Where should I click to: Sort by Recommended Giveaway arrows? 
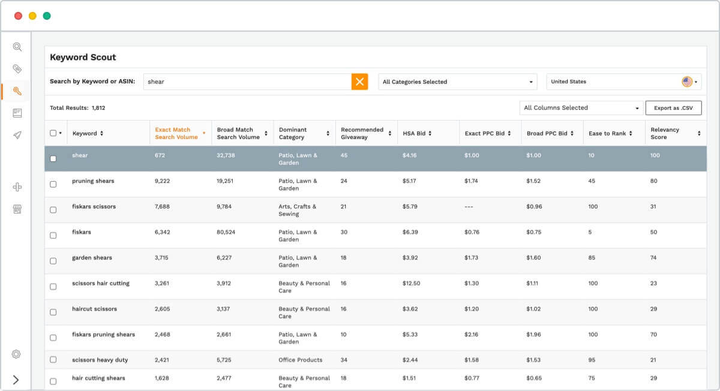point(390,133)
